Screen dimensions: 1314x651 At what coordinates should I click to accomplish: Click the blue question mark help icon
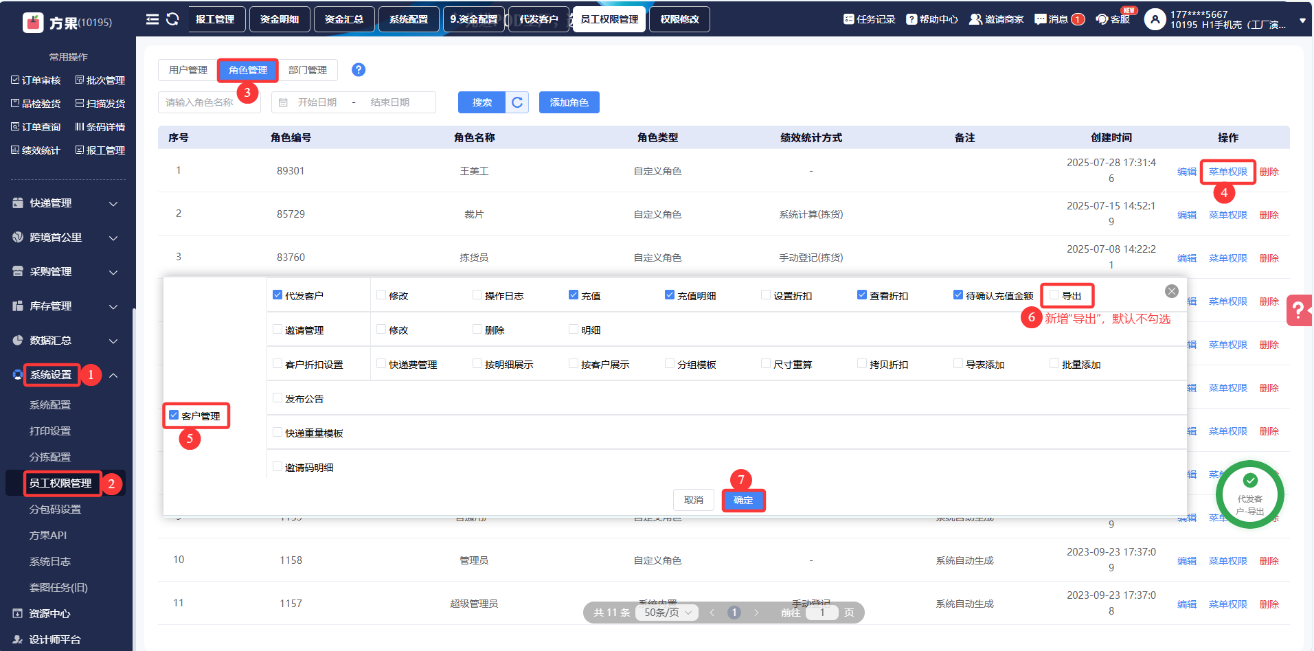[359, 70]
